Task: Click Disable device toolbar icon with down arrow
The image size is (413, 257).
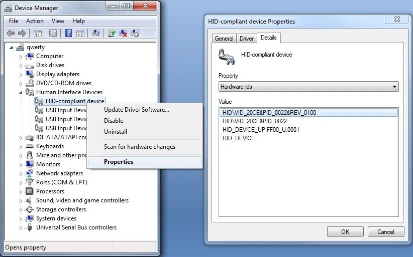Action: (134, 34)
